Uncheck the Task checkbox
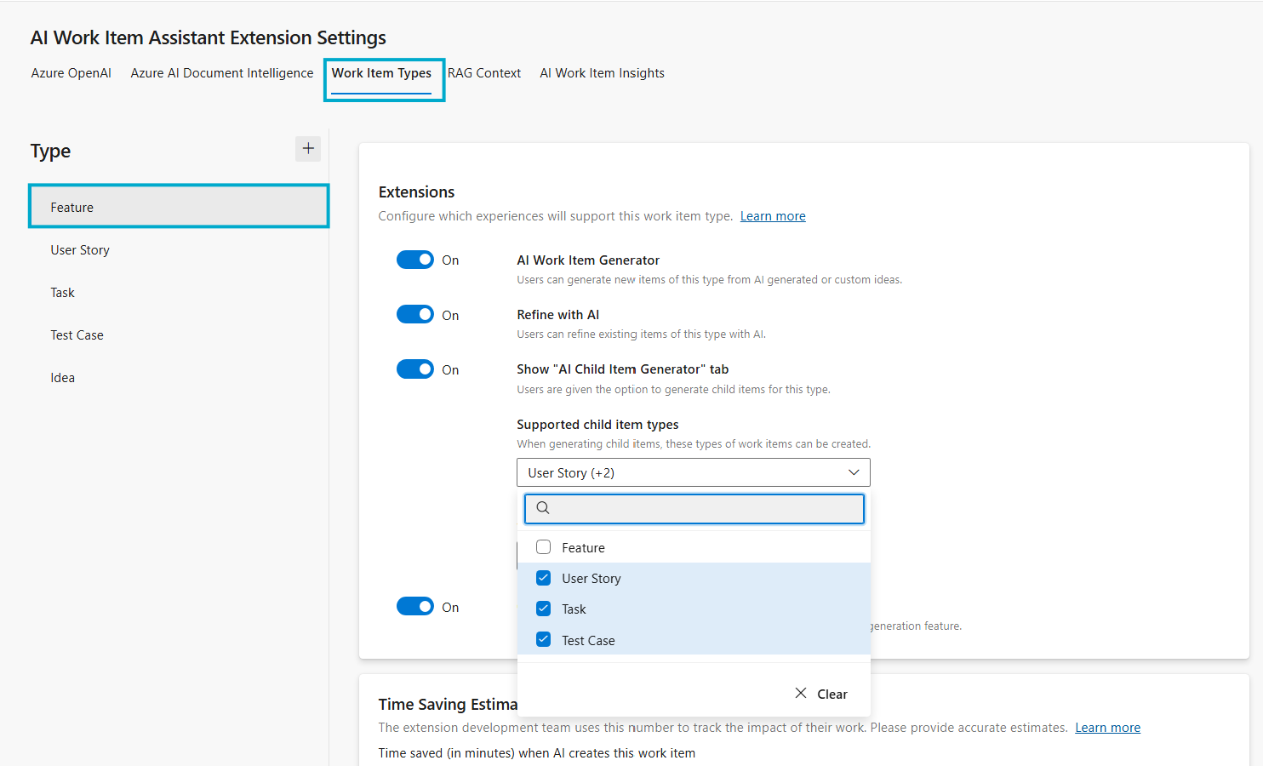Viewport: 1263px width, 766px height. [x=543, y=609]
